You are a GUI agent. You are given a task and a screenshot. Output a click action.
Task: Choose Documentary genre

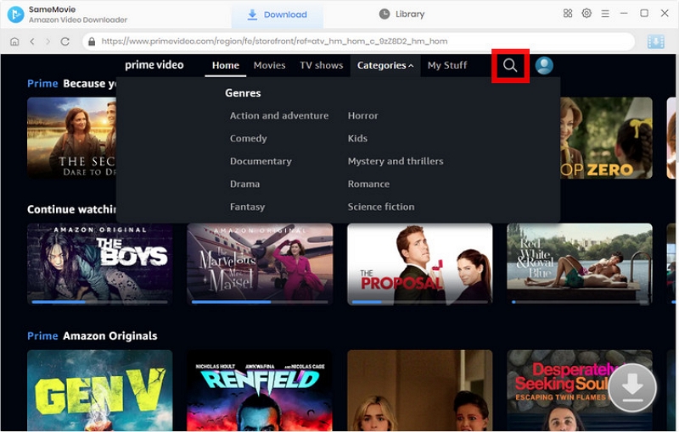point(261,162)
